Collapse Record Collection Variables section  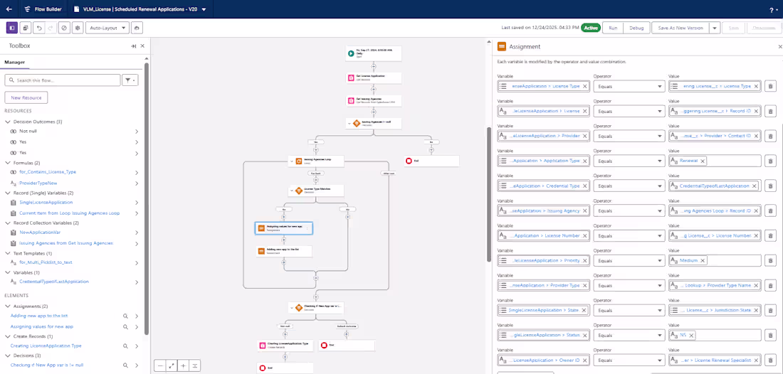coord(8,223)
